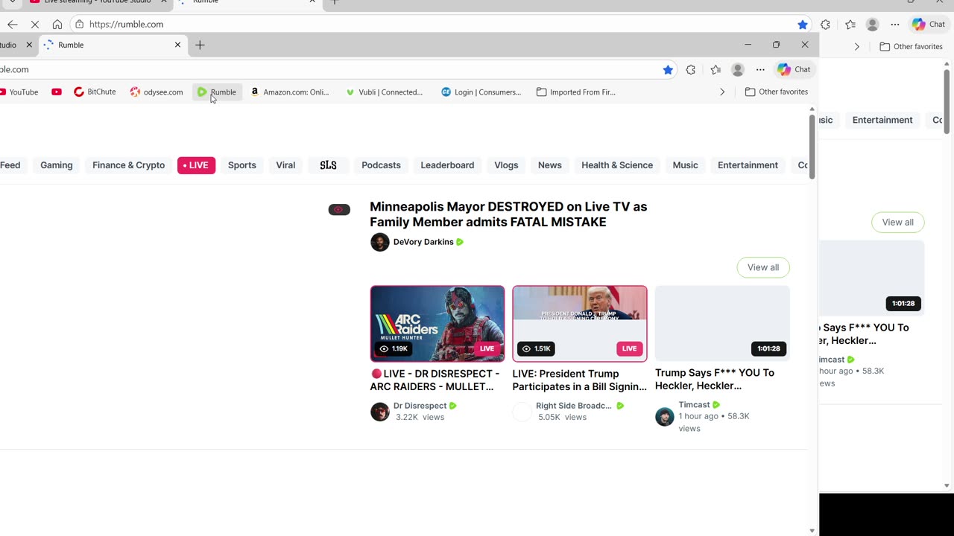954x536 pixels.
Task: Select the Vlogs category
Action: [x=506, y=165]
